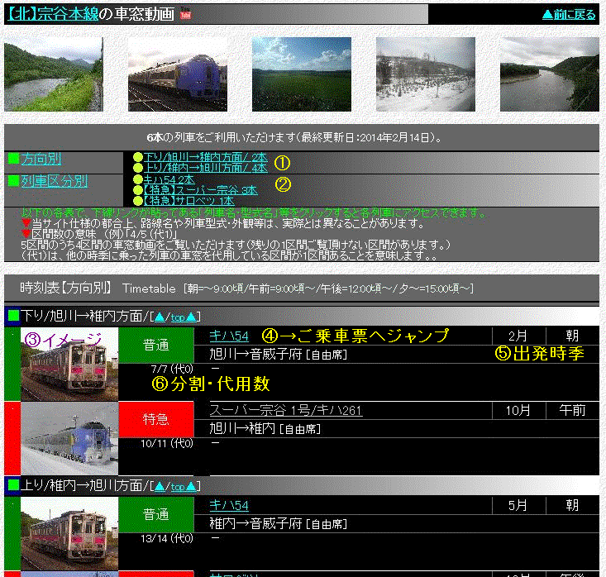The height and width of the screenshot is (577, 606).
Task: Click the ▲ arrow in 下り/旭川→稚内方面 header
Action: (x=160, y=317)
